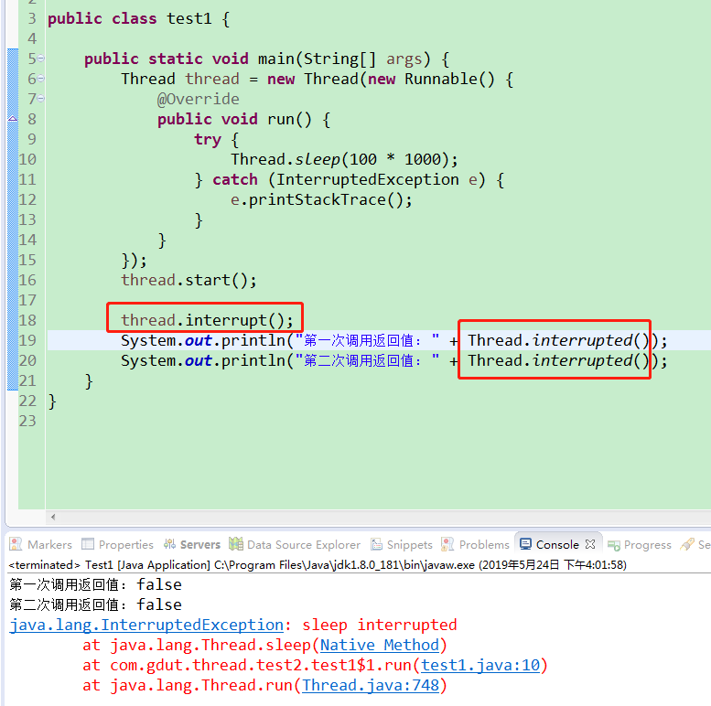This screenshot has width=711, height=706.
Task: Close the Console view with its X
Action: coord(590,544)
